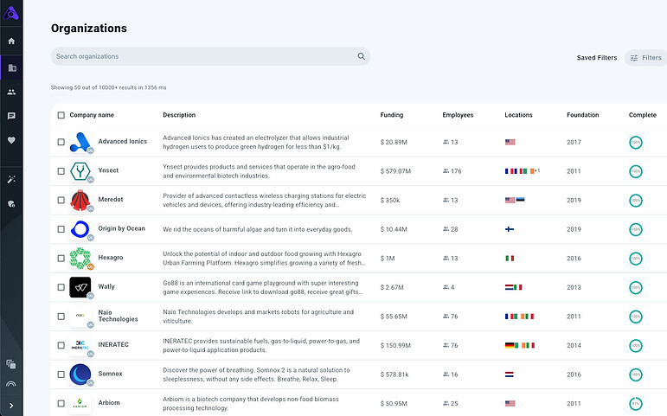
Task: Click the +1 locations badge for Ynsect
Action: [537, 170]
